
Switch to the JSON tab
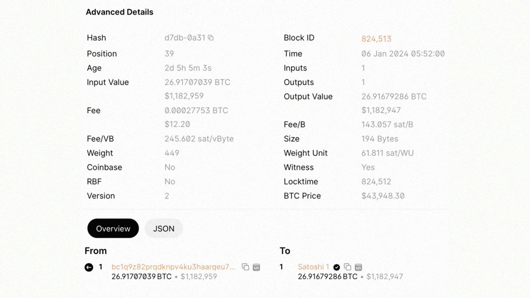click(164, 229)
